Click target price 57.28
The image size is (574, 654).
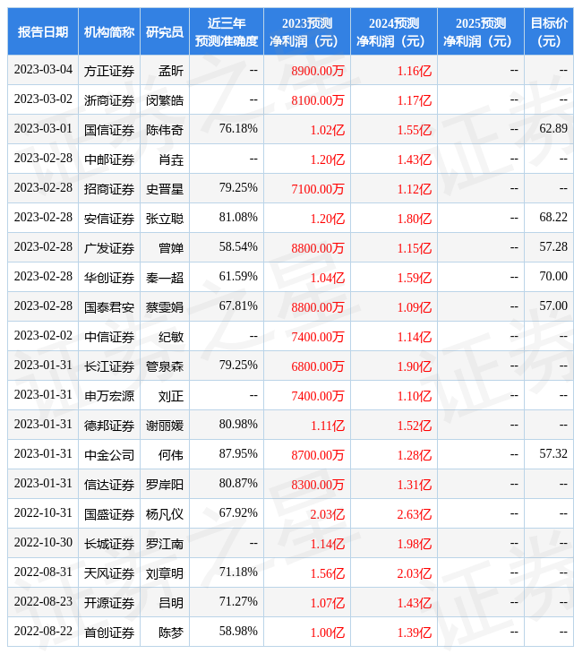pyautogui.click(x=553, y=247)
